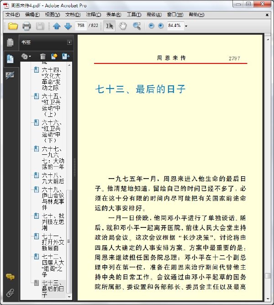This screenshot has width=274, height=305.
Task: Select bookmark 六十七、一九六七：大动荡的一年
Action: [x=53, y=158]
